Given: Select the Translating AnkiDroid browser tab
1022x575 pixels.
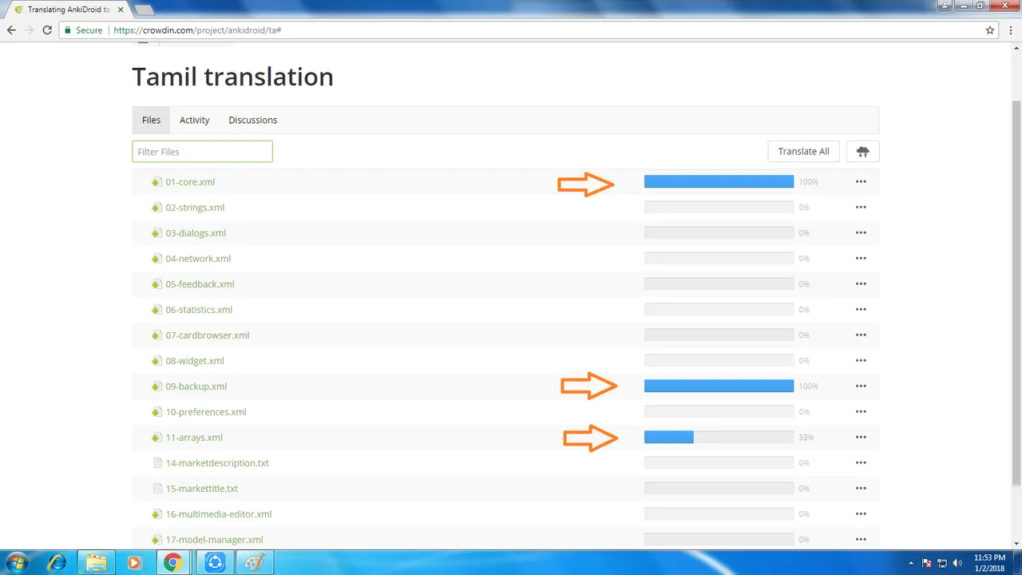Looking at the screenshot, I should pyautogui.click(x=68, y=10).
